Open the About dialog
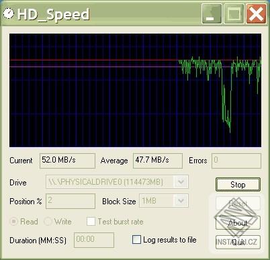 tap(238, 223)
